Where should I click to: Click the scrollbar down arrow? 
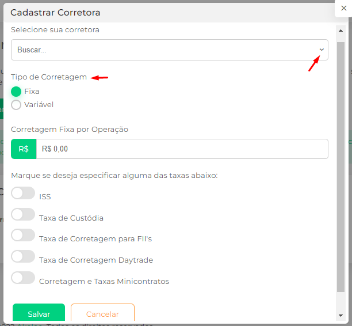[340, 316]
